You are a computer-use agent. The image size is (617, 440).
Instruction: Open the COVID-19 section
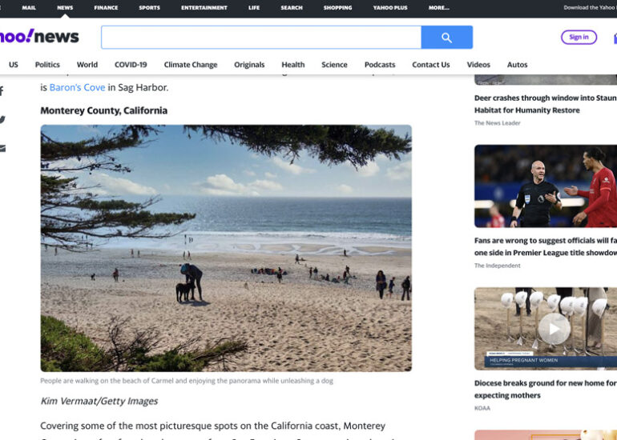[131, 65]
